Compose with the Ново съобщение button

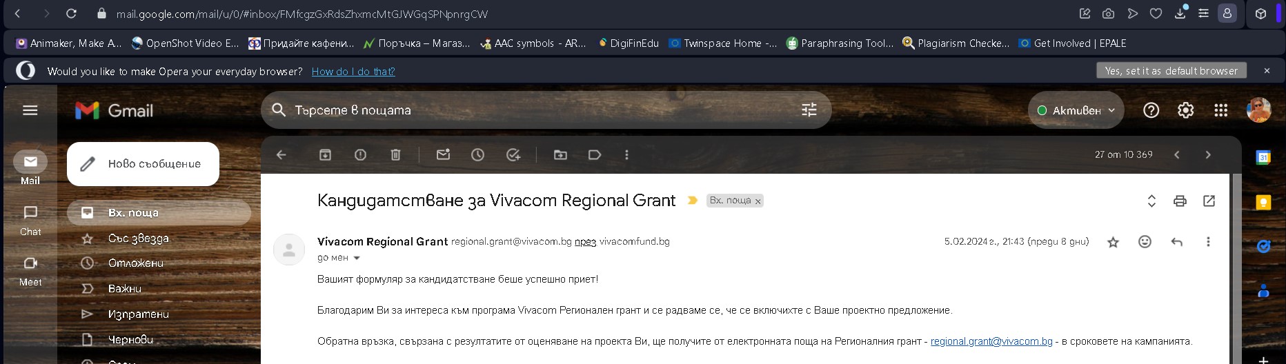[143, 164]
